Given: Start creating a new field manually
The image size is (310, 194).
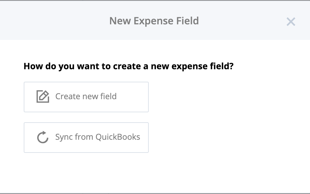Looking at the screenshot, I should 86,97.
